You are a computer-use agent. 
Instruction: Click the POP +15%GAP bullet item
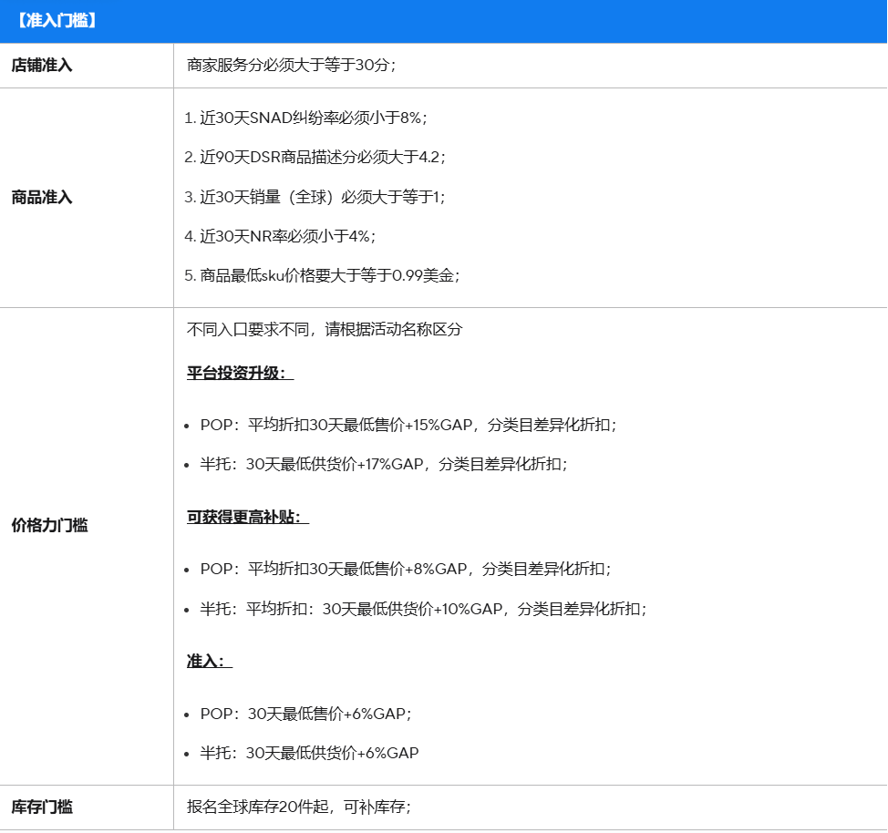pos(408,425)
